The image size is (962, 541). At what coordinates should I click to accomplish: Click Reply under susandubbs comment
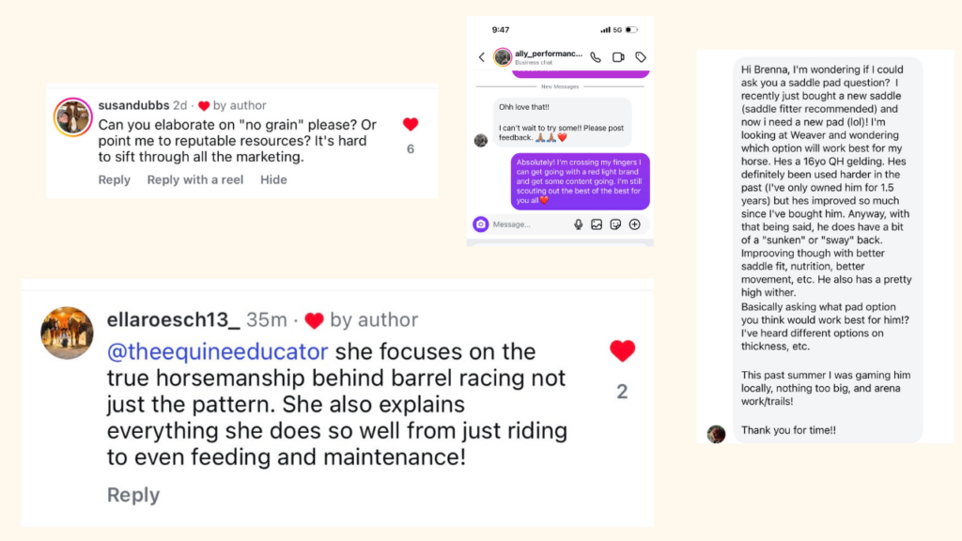pyautogui.click(x=115, y=180)
